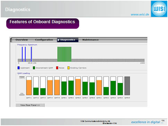Select the leftmost blue upstream carrier line
This screenshot has height=126, width=168.
22,54
